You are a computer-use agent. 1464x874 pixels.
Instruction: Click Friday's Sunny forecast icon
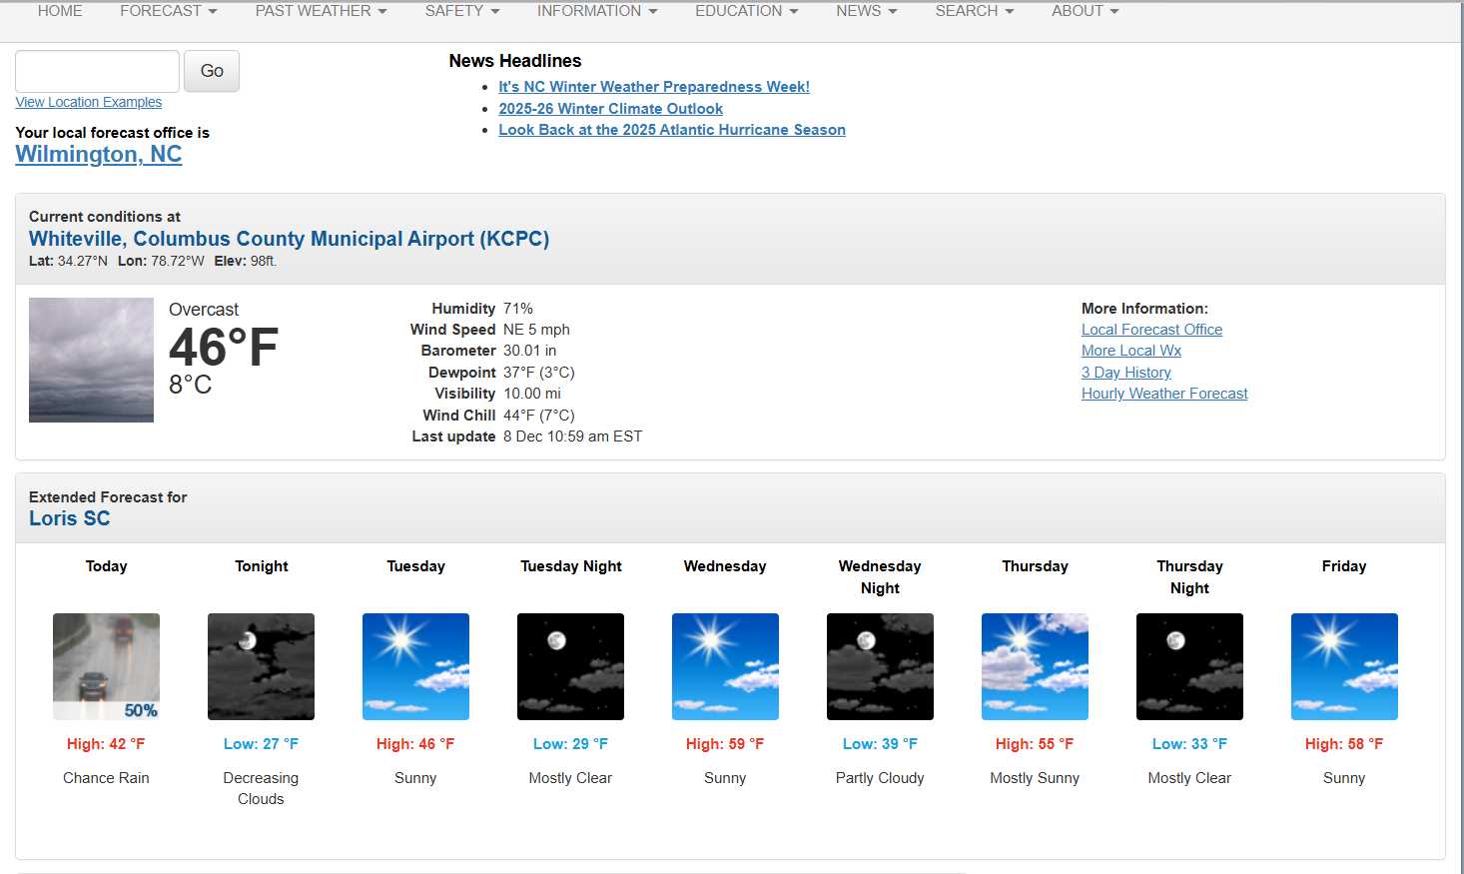(x=1344, y=666)
